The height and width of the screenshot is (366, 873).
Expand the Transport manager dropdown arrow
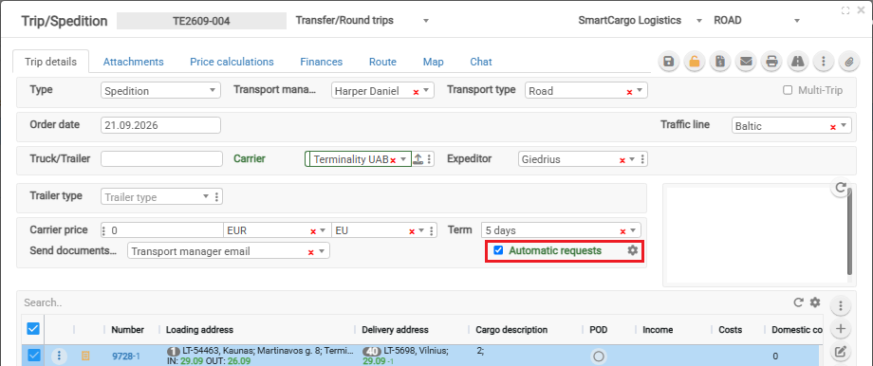(x=426, y=91)
